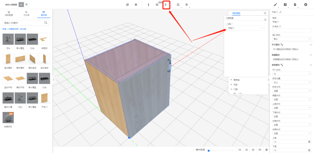314x153 pixels.
Task: Open the 参数配置 tab
Action: point(9,13)
